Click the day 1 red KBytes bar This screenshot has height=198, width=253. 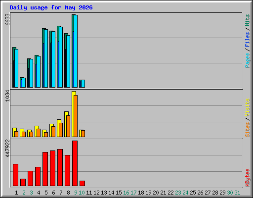coord(15,175)
